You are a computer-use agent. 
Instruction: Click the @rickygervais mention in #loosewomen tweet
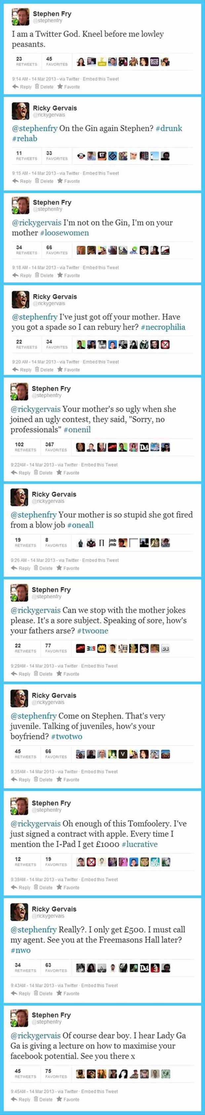click(36, 223)
